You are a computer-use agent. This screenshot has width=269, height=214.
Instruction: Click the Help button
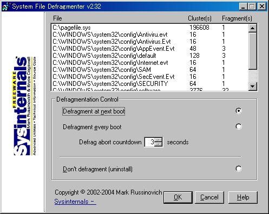[x=243, y=197]
